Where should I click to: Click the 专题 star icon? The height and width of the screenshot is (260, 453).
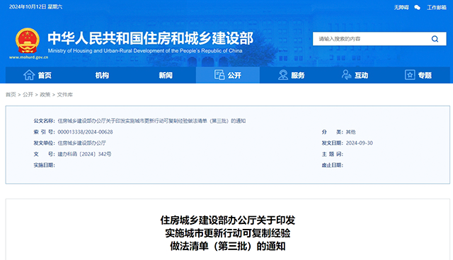pos(410,75)
